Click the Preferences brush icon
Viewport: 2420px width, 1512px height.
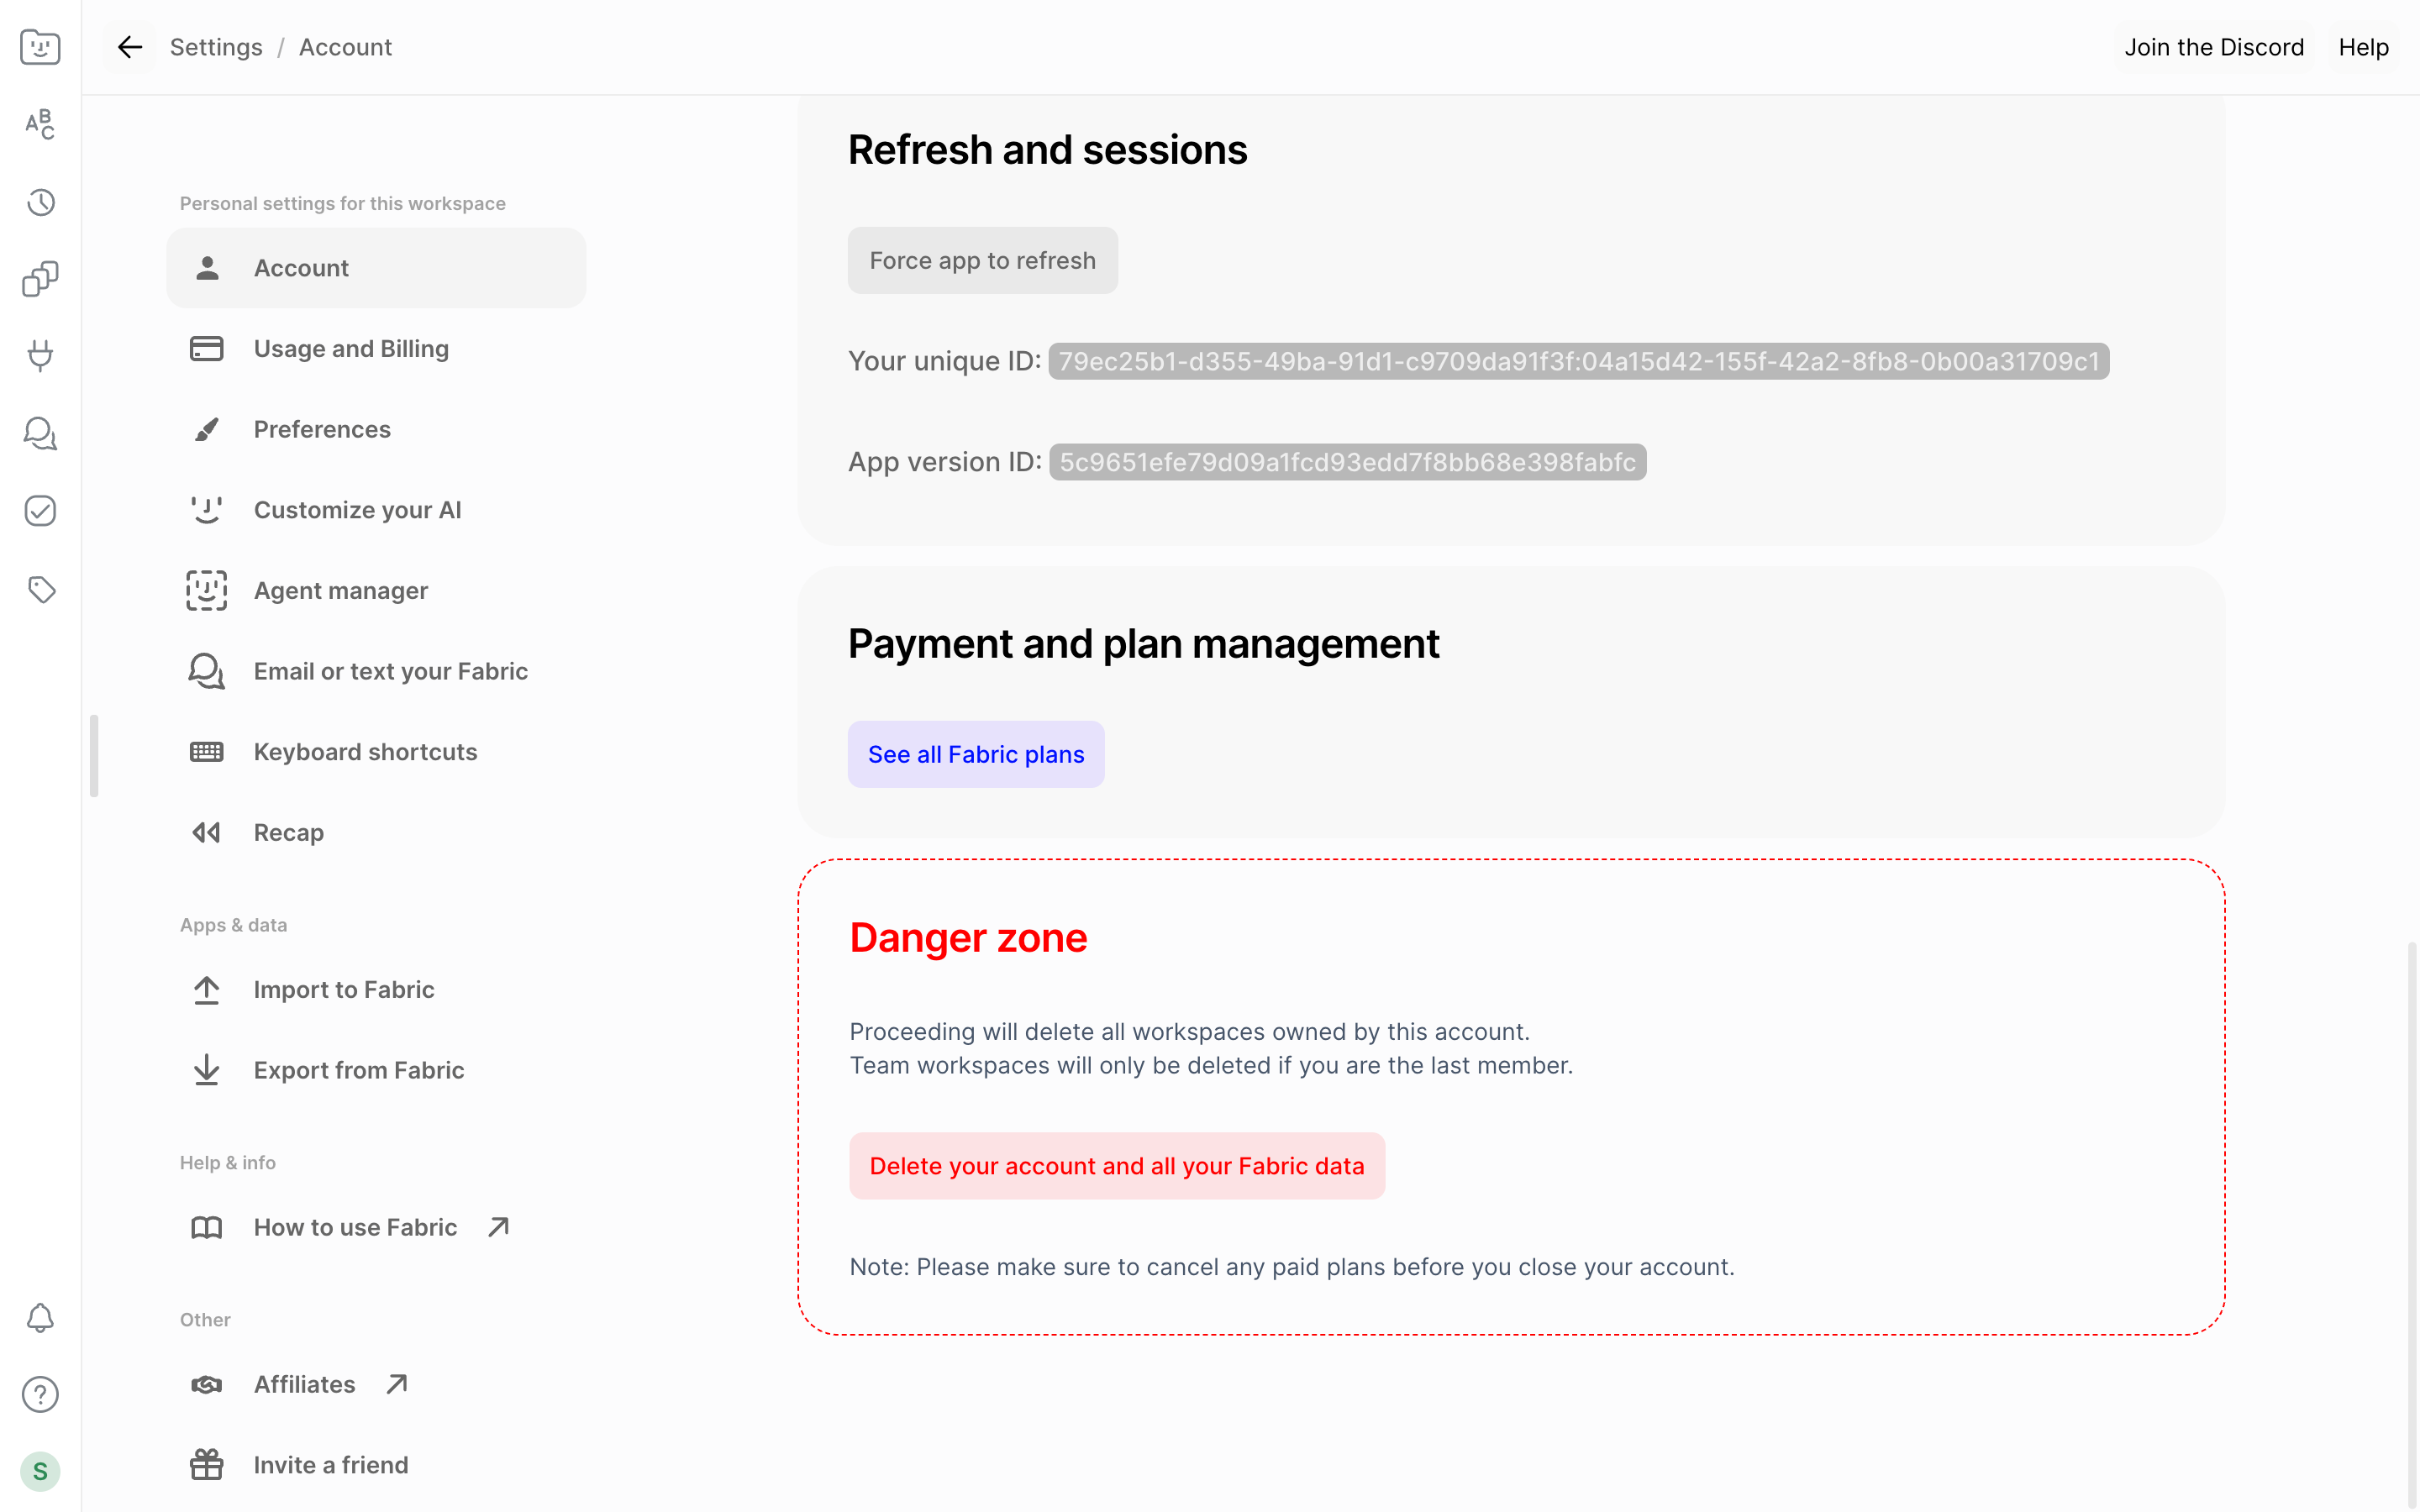pyautogui.click(x=207, y=429)
